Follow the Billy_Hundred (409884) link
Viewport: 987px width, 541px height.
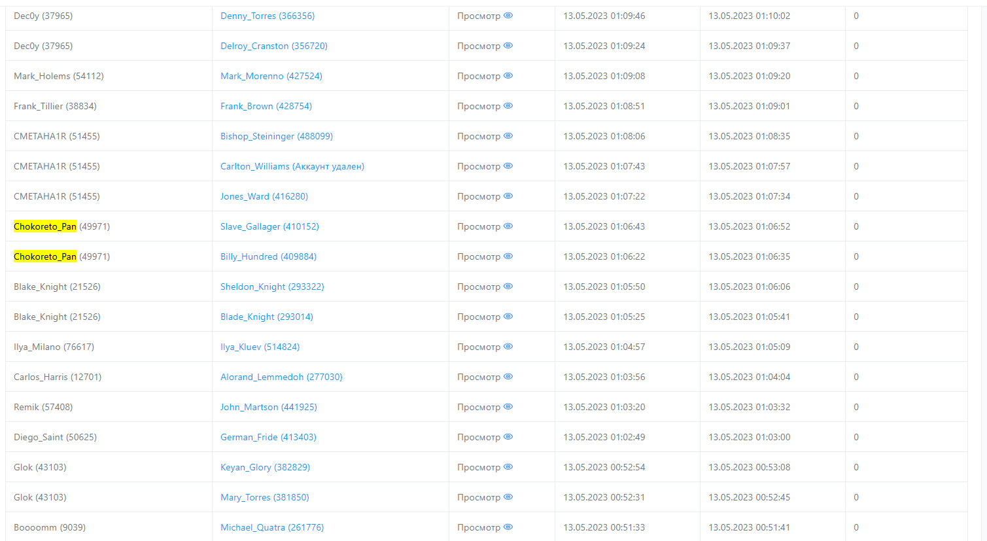point(268,256)
